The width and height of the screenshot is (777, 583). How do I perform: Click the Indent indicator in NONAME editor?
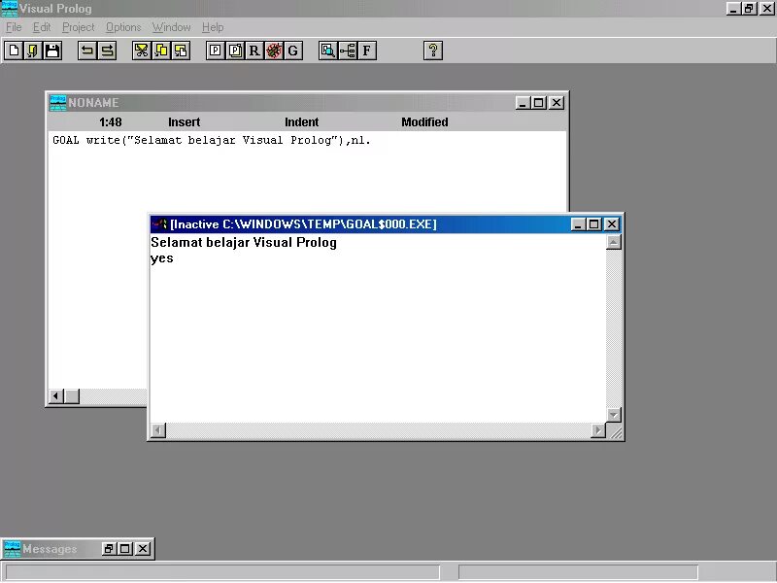pyautogui.click(x=301, y=122)
